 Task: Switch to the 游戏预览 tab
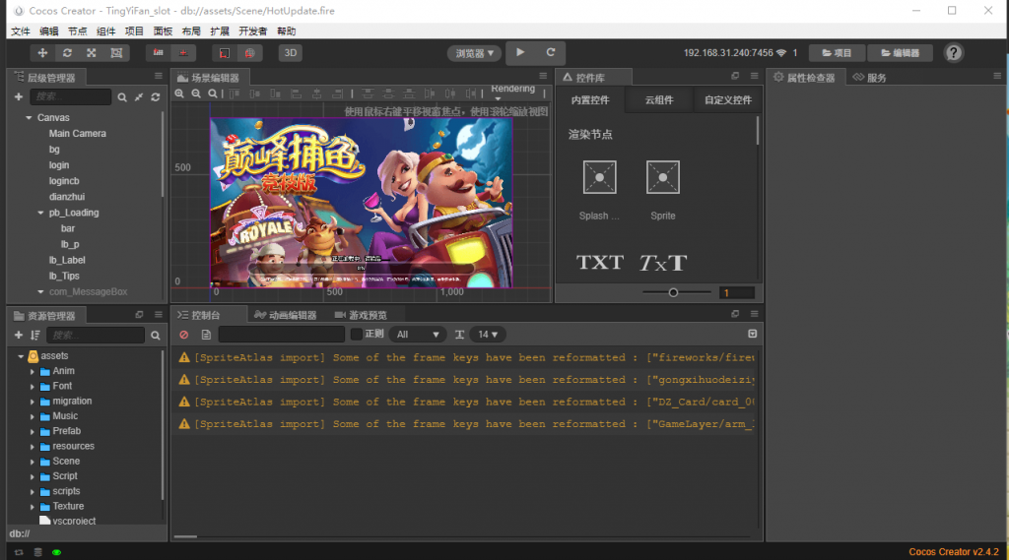pyautogui.click(x=361, y=315)
